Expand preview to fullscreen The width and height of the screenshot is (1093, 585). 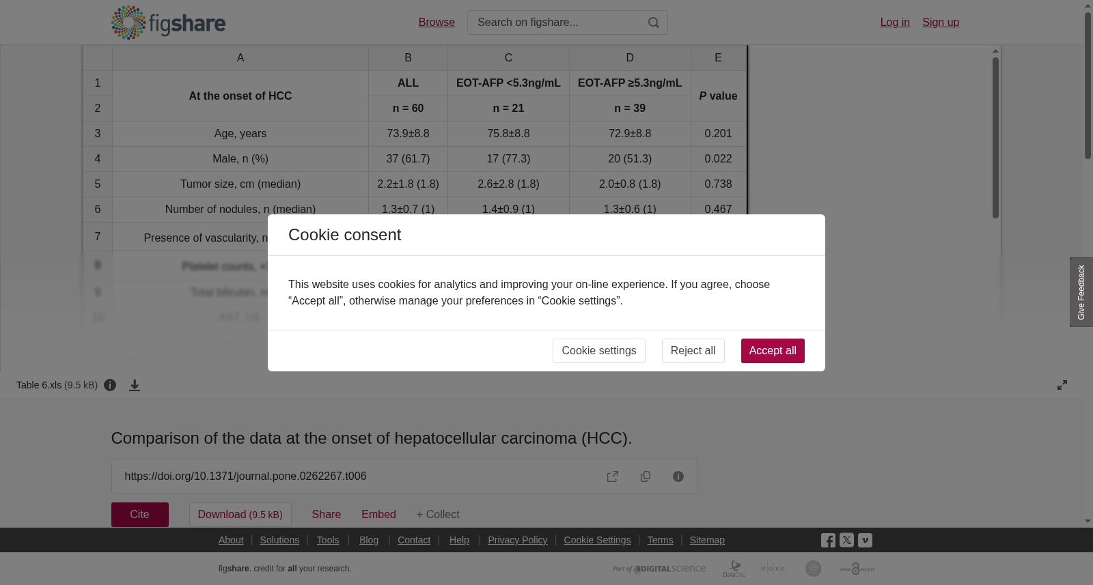1062,385
